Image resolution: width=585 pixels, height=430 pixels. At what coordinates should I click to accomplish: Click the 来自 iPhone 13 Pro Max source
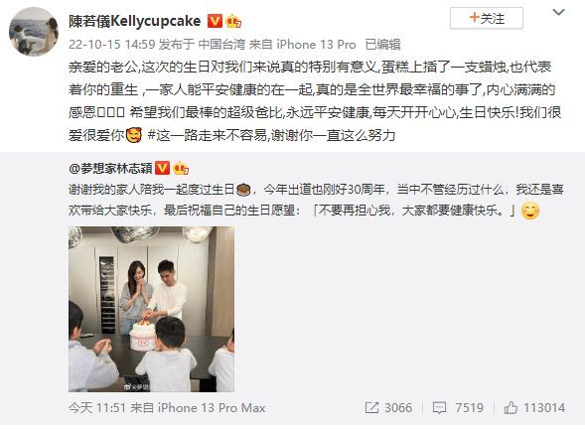198,407
